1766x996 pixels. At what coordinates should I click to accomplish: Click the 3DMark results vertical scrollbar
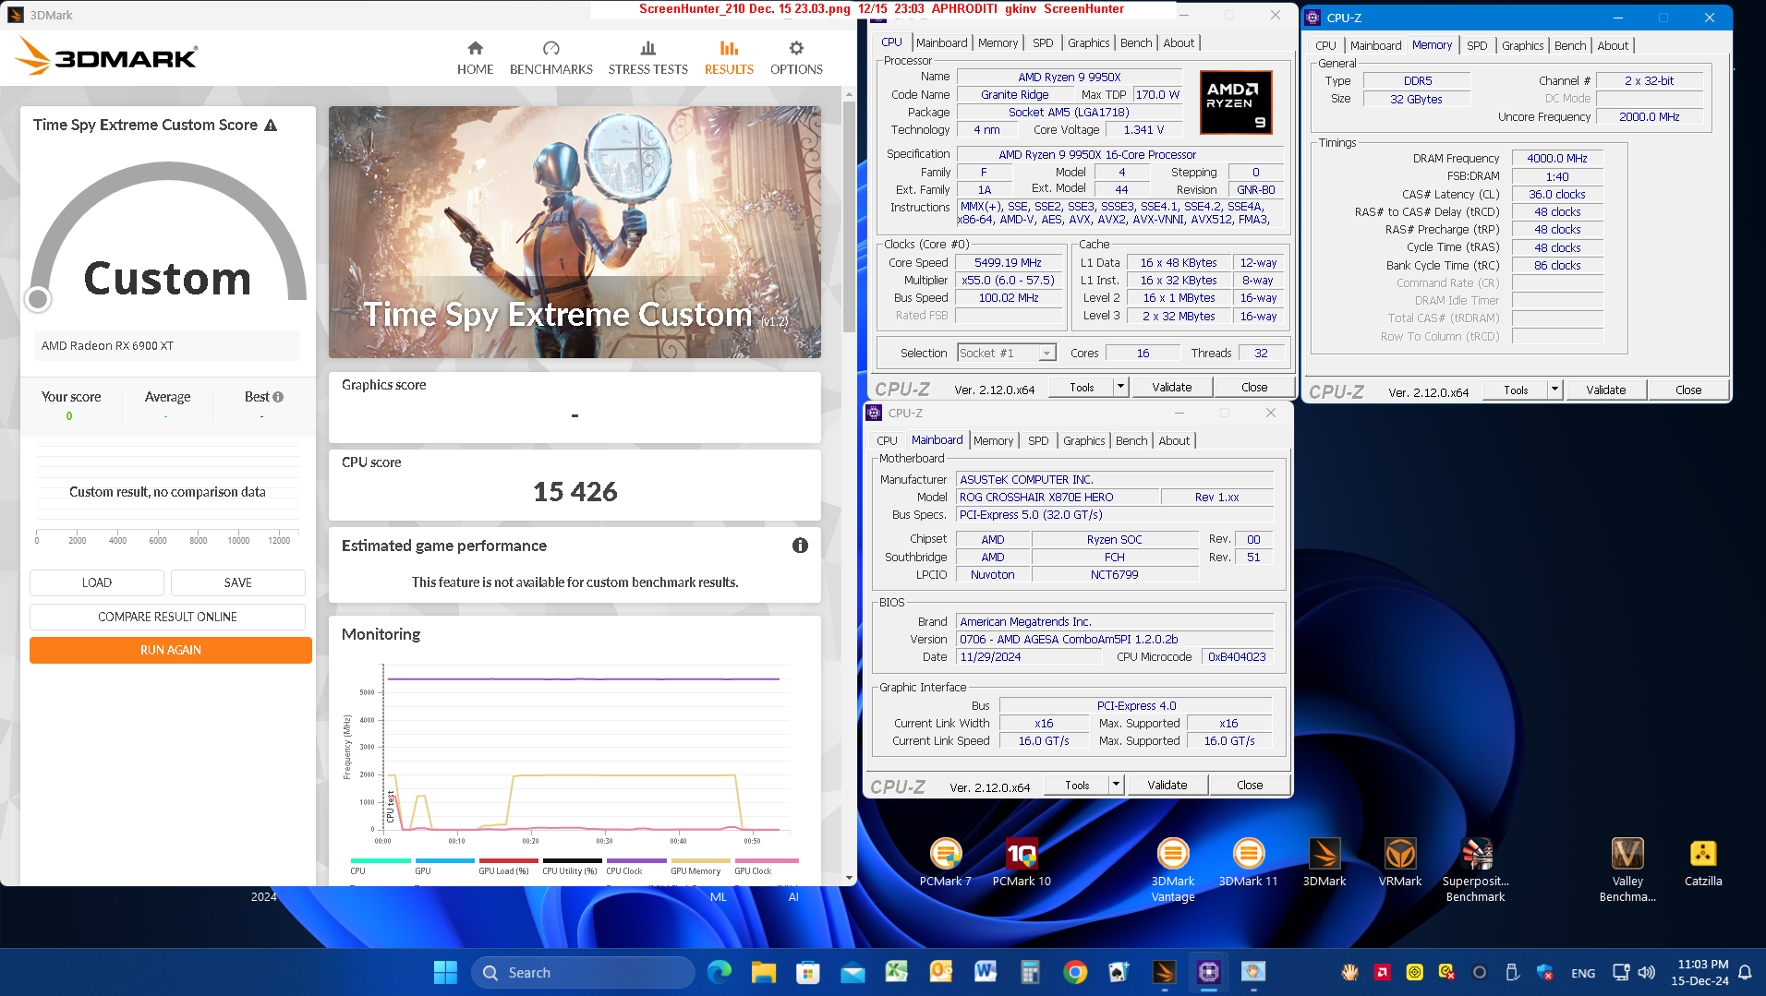click(x=849, y=217)
